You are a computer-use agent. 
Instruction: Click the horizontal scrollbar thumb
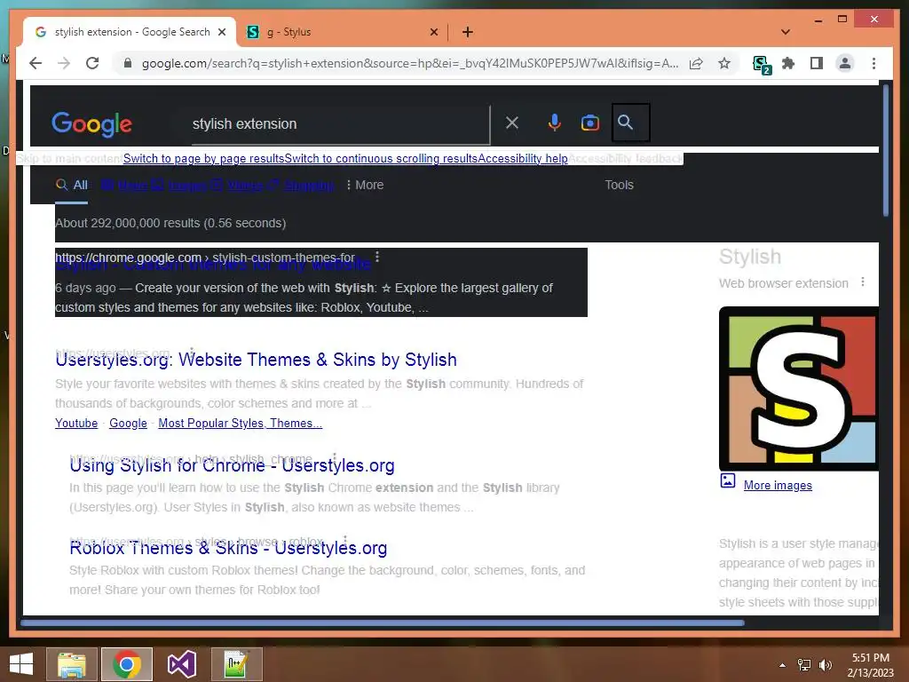click(382, 623)
